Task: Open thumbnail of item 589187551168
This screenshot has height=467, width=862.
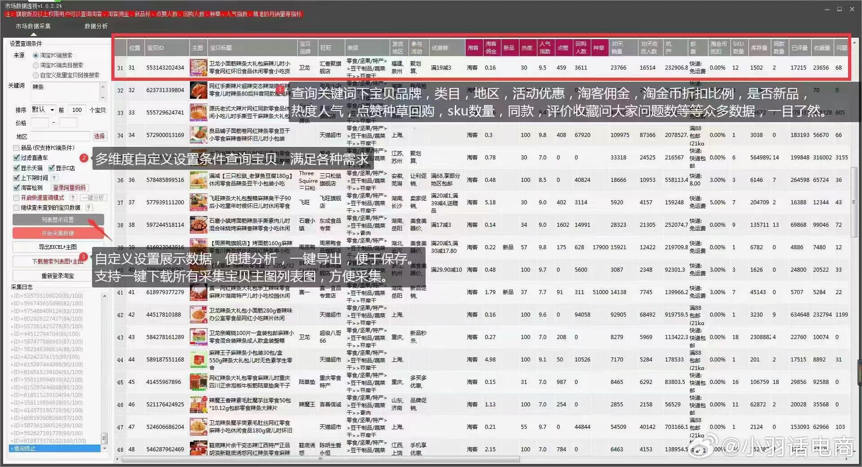Action: 198,360
